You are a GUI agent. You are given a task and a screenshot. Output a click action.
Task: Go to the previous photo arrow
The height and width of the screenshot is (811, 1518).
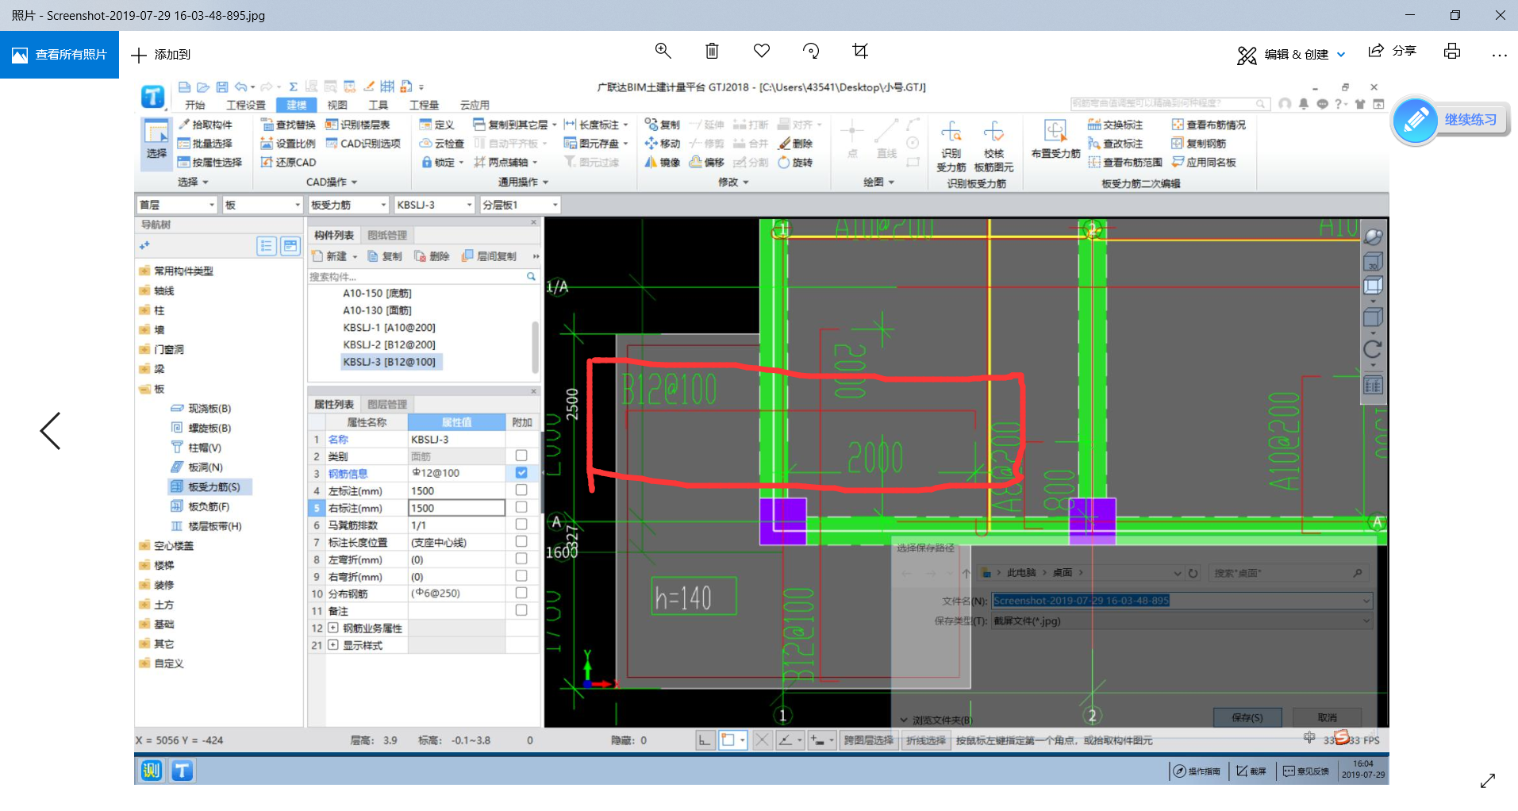click(x=51, y=431)
